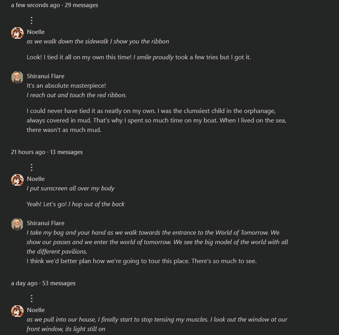Click Noelle's avatar in the day-old chat
The width and height of the screenshot is (339, 335).
pyautogui.click(x=17, y=311)
